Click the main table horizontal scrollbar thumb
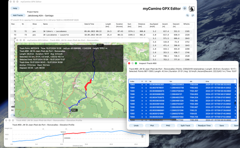Viewport: 240px width, 148px height. coord(13,107)
